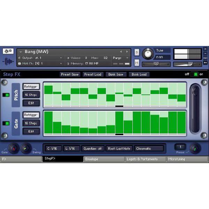Toggle Retrigger for the Pitch row
The height and width of the screenshot is (209, 209).
pyautogui.click(x=31, y=87)
